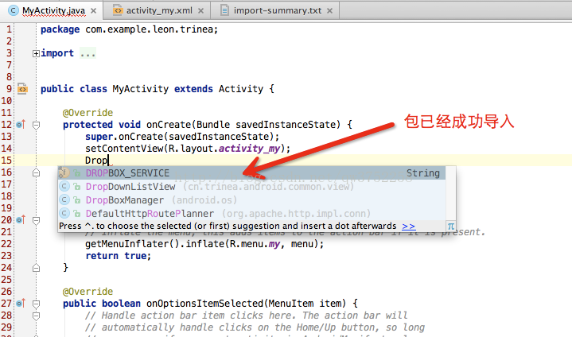Click line number 22 in the gutter

[x=6, y=243]
